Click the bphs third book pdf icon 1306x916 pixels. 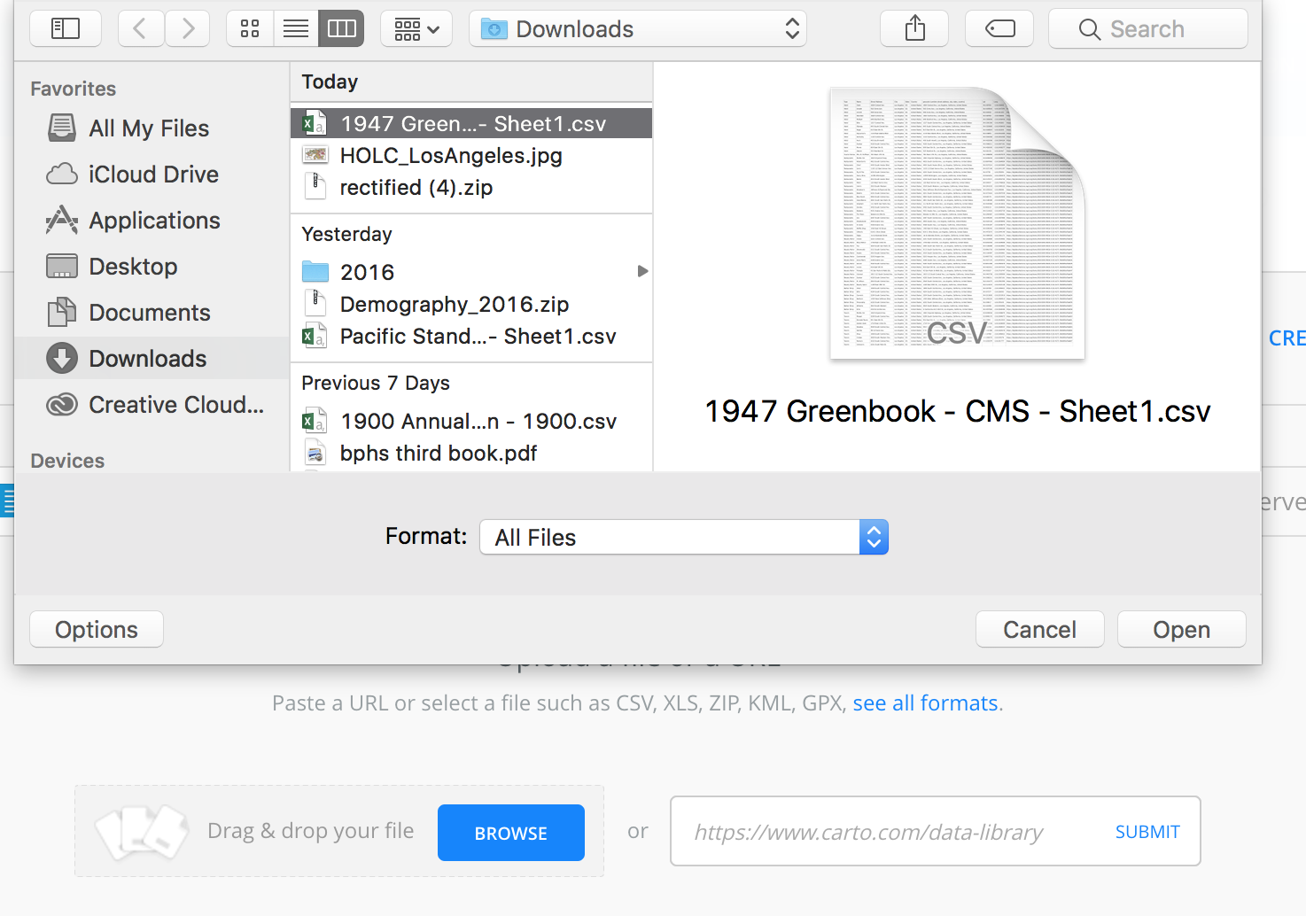pyautogui.click(x=315, y=454)
